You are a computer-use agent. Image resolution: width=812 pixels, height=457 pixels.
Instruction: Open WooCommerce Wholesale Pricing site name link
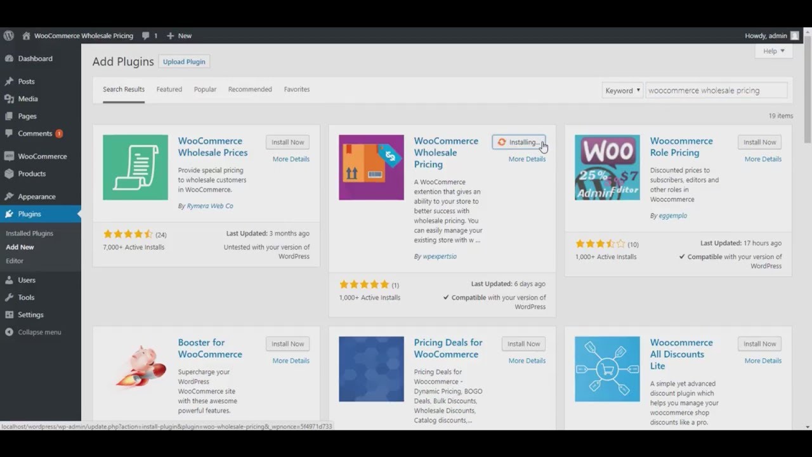coord(84,36)
